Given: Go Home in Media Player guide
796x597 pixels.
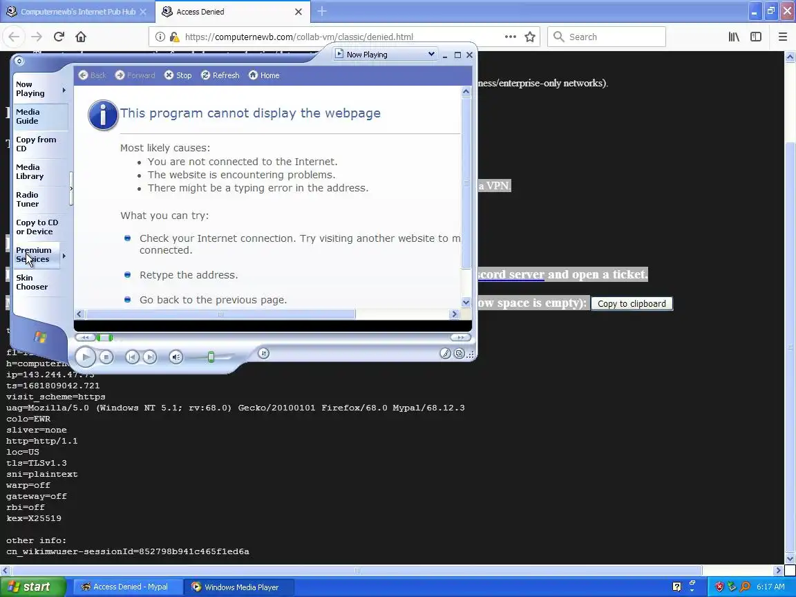Looking at the screenshot, I should 264,75.
